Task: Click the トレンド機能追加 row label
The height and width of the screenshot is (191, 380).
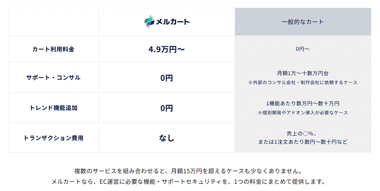Action: [x=53, y=108]
